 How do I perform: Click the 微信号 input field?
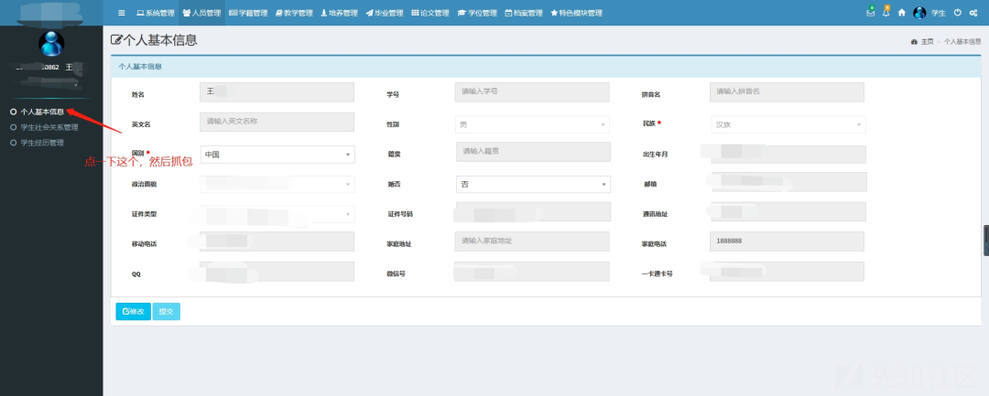point(532,272)
